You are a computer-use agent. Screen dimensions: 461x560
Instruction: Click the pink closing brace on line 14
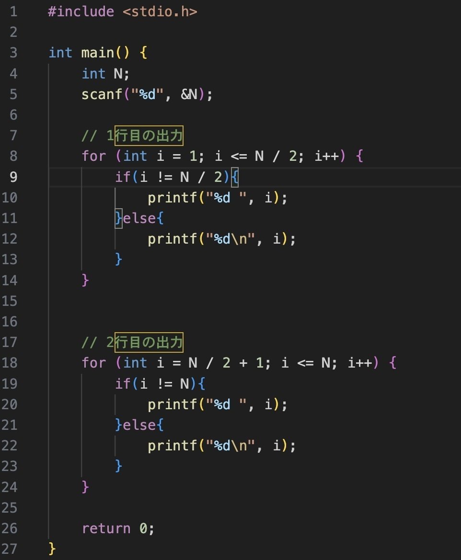click(x=85, y=280)
